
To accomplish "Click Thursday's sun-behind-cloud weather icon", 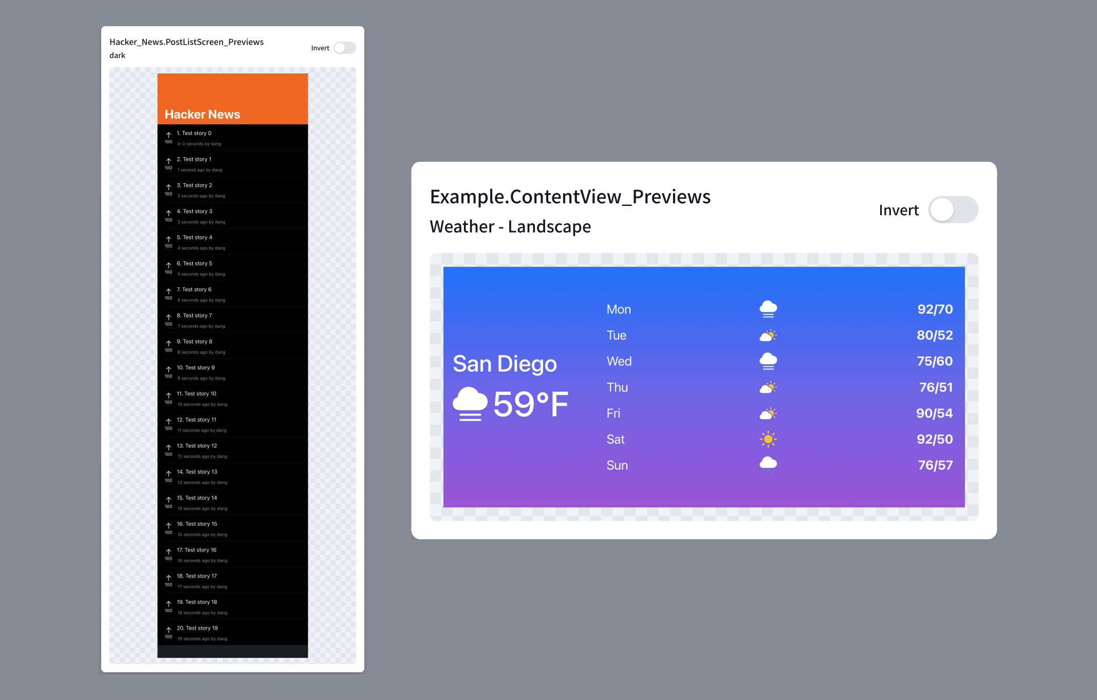I will (768, 387).
